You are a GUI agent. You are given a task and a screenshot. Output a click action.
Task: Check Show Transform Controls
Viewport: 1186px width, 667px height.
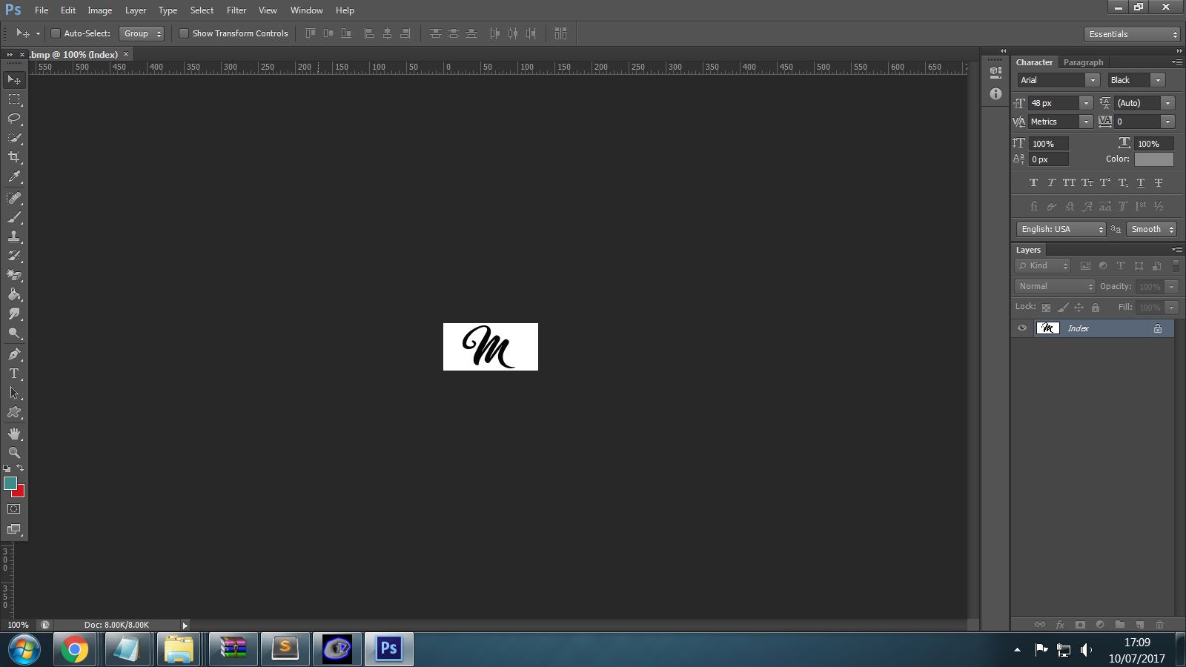click(184, 33)
